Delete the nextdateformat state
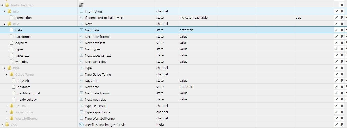Screen dimensions: 347x136 [342, 93]
